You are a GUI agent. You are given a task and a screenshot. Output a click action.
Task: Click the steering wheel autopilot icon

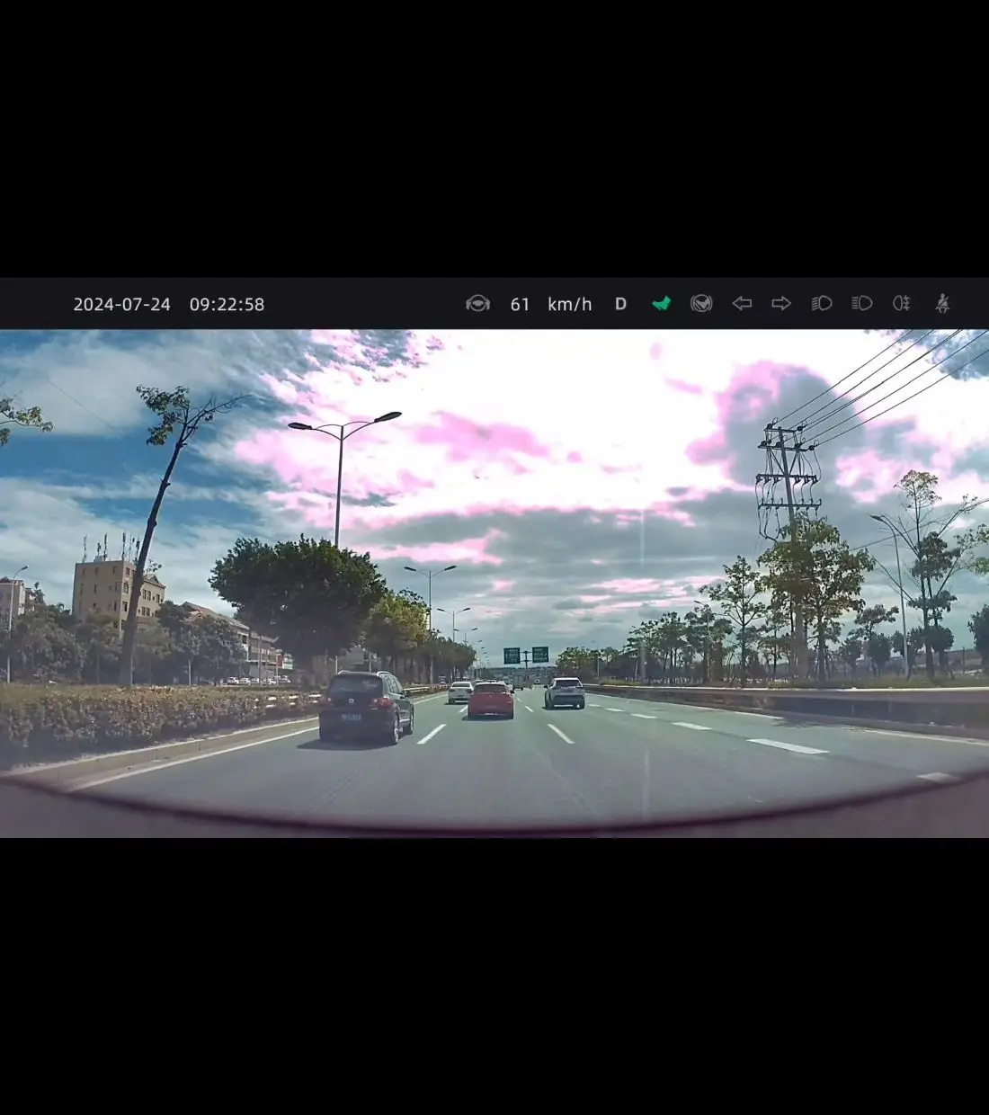(477, 304)
